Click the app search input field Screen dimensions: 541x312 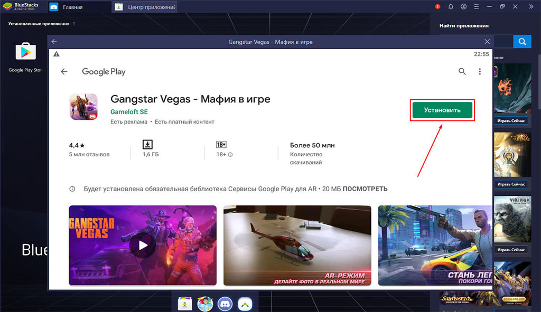click(503, 42)
